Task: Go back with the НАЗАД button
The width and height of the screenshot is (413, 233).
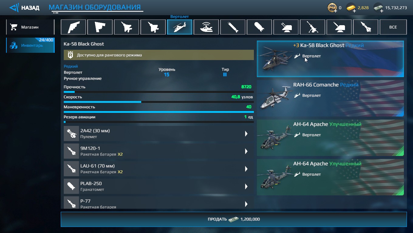Action: point(24,8)
